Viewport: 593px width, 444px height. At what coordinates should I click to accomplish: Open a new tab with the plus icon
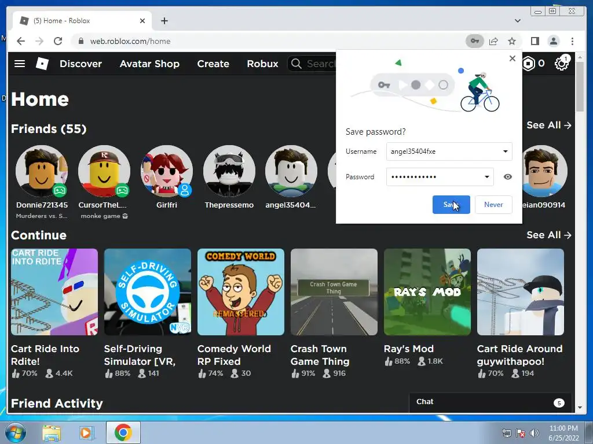(x=164, y=21)
